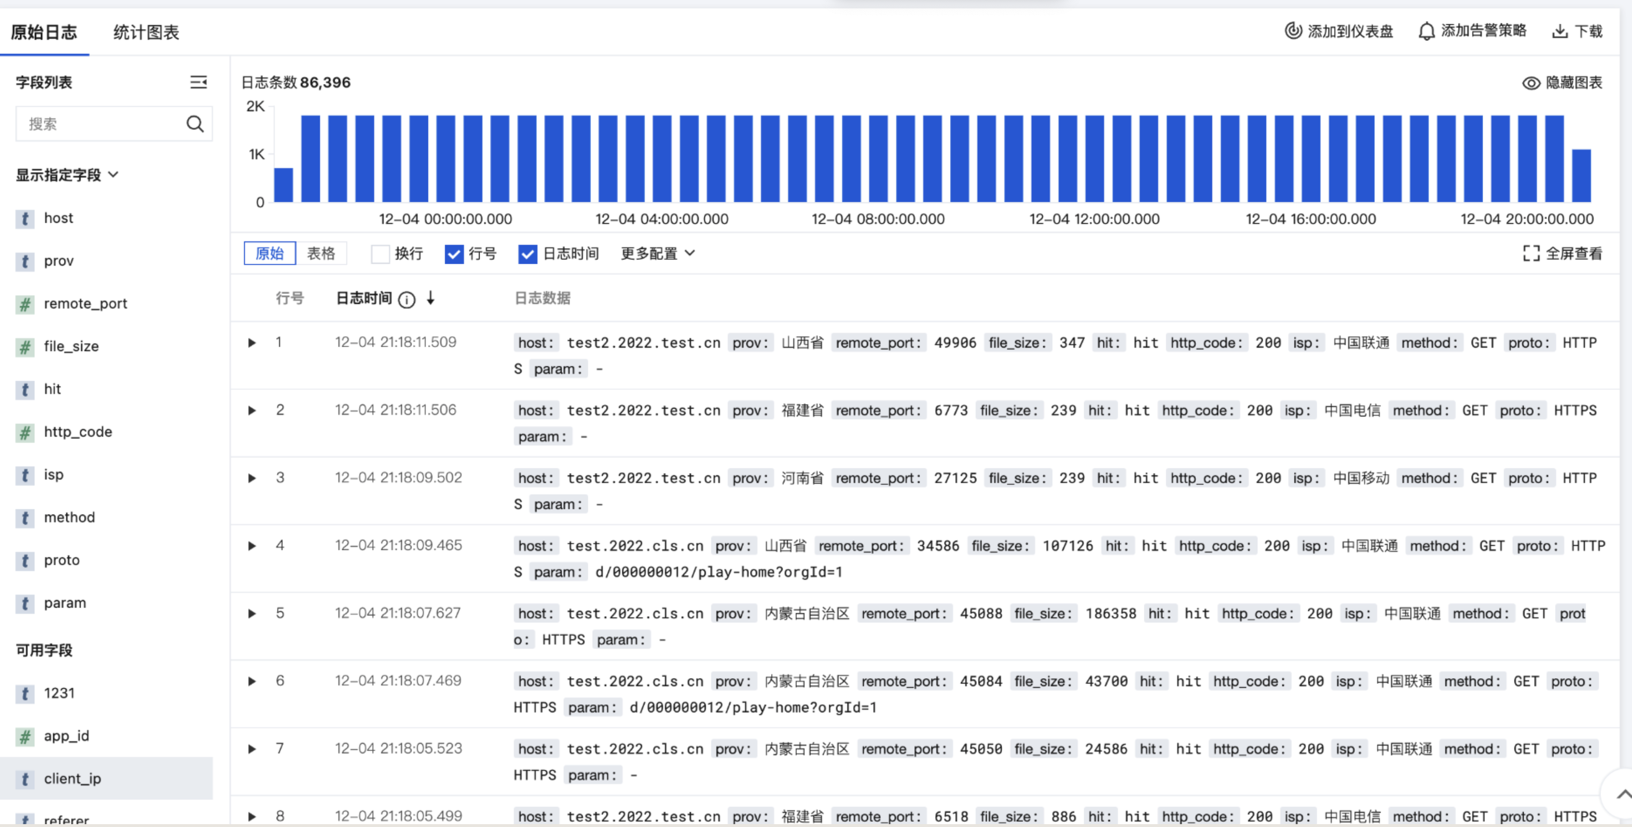Screen dimensions: 1632x827
Task: Uncheck the 行号 checkbox
Action: 454,254
